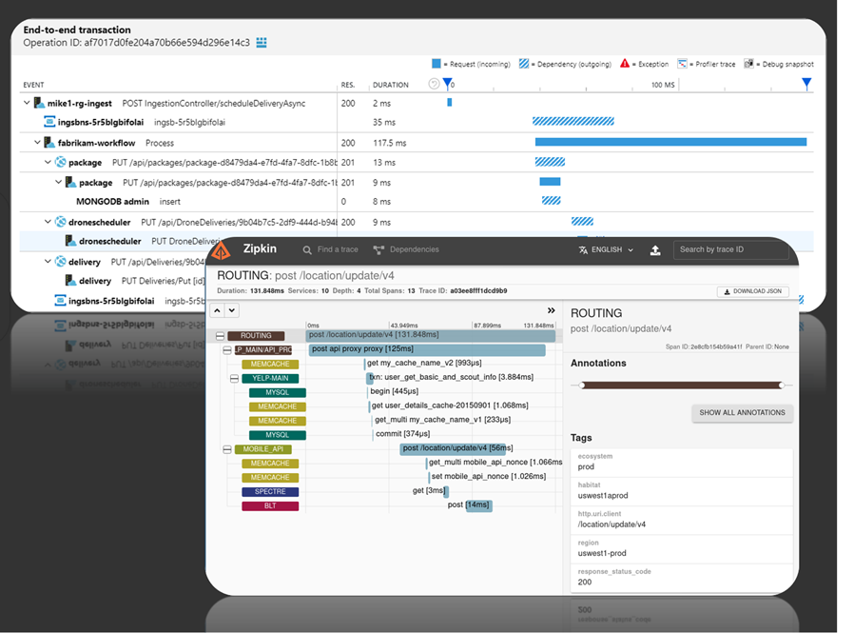Click the response_status_code 200 tag
The width and height of the screenshot is (854, 633).
point(681,578)
